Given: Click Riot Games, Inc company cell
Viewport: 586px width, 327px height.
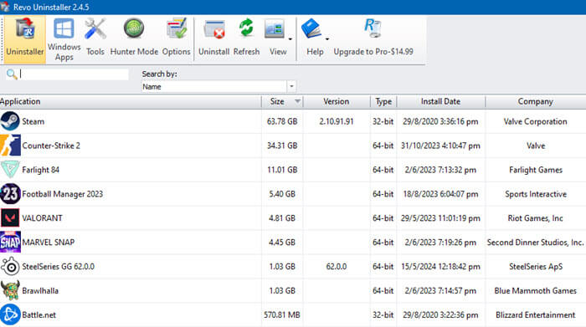Looking at the screenshot, I should pos(535,218).
